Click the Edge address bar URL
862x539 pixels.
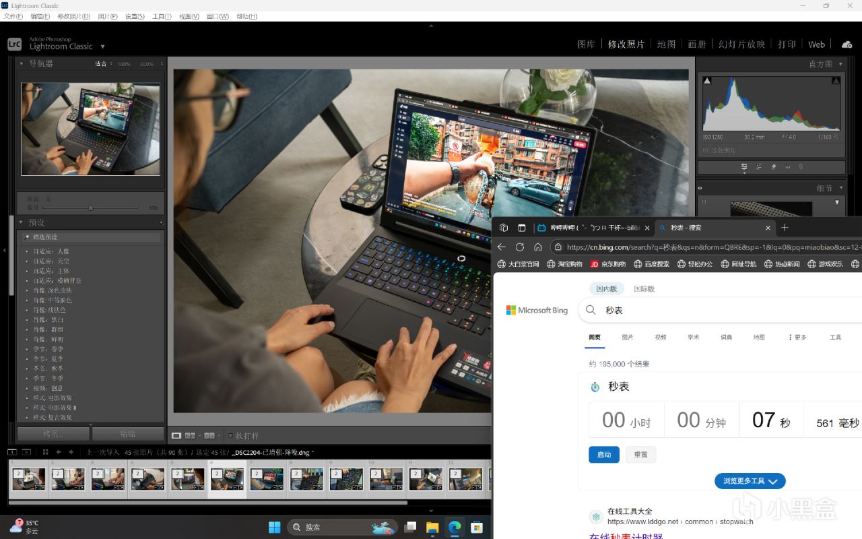pos(714,247)
